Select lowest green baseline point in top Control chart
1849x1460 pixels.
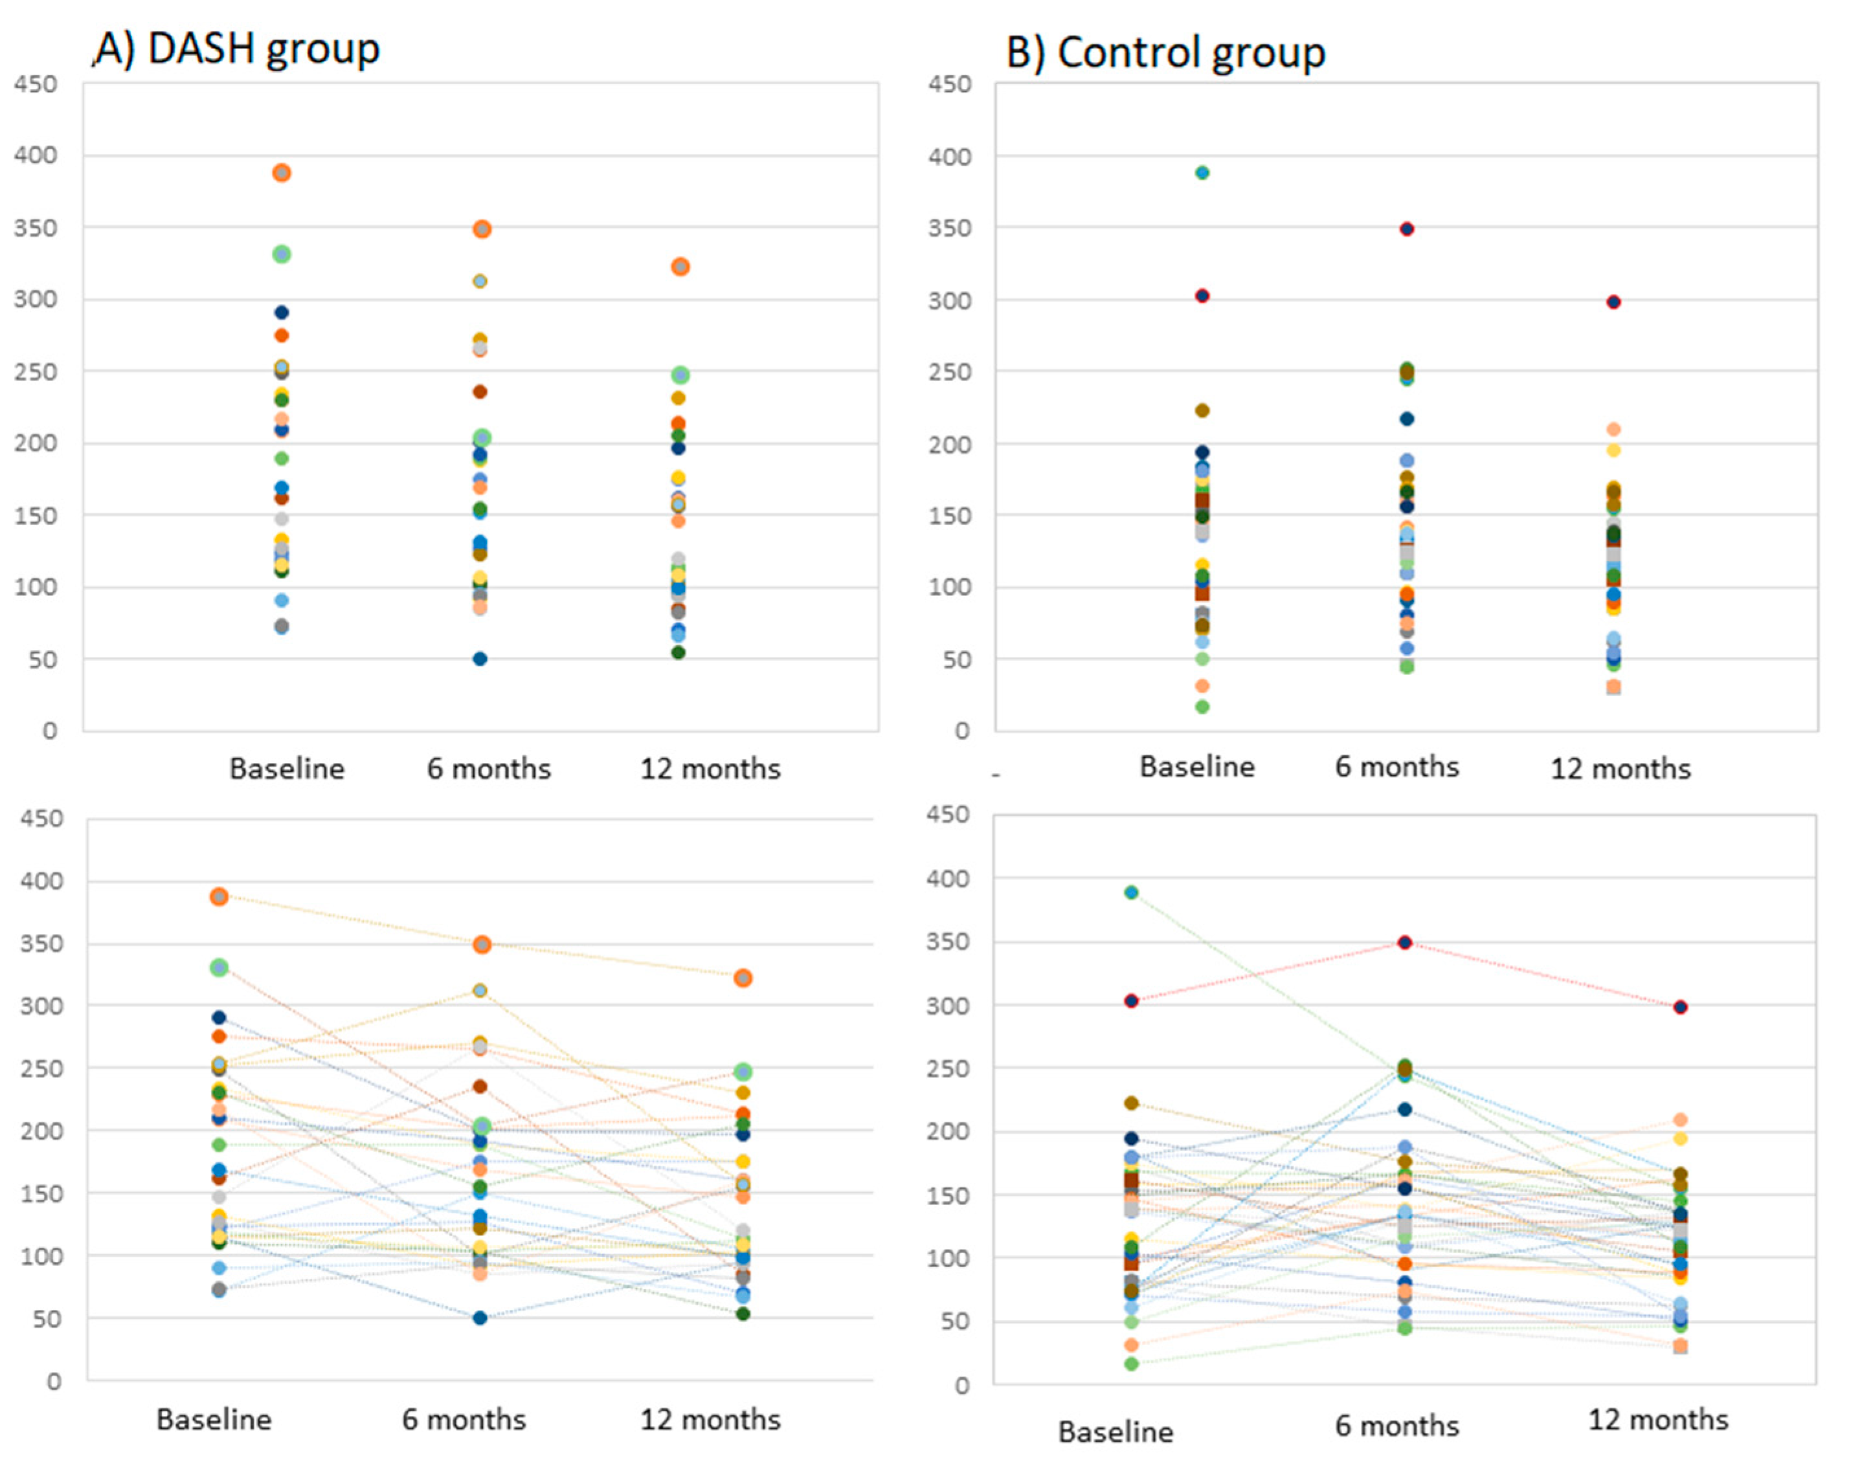tap(1202, 707)
